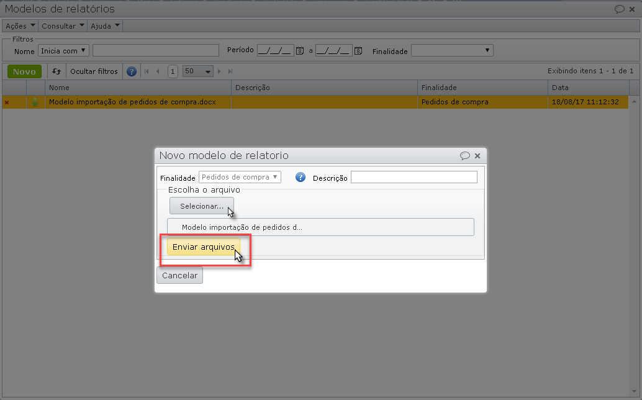Click the Pedidos de compra cell in the grid
The image size is (642, 400).
coord(482,102)
